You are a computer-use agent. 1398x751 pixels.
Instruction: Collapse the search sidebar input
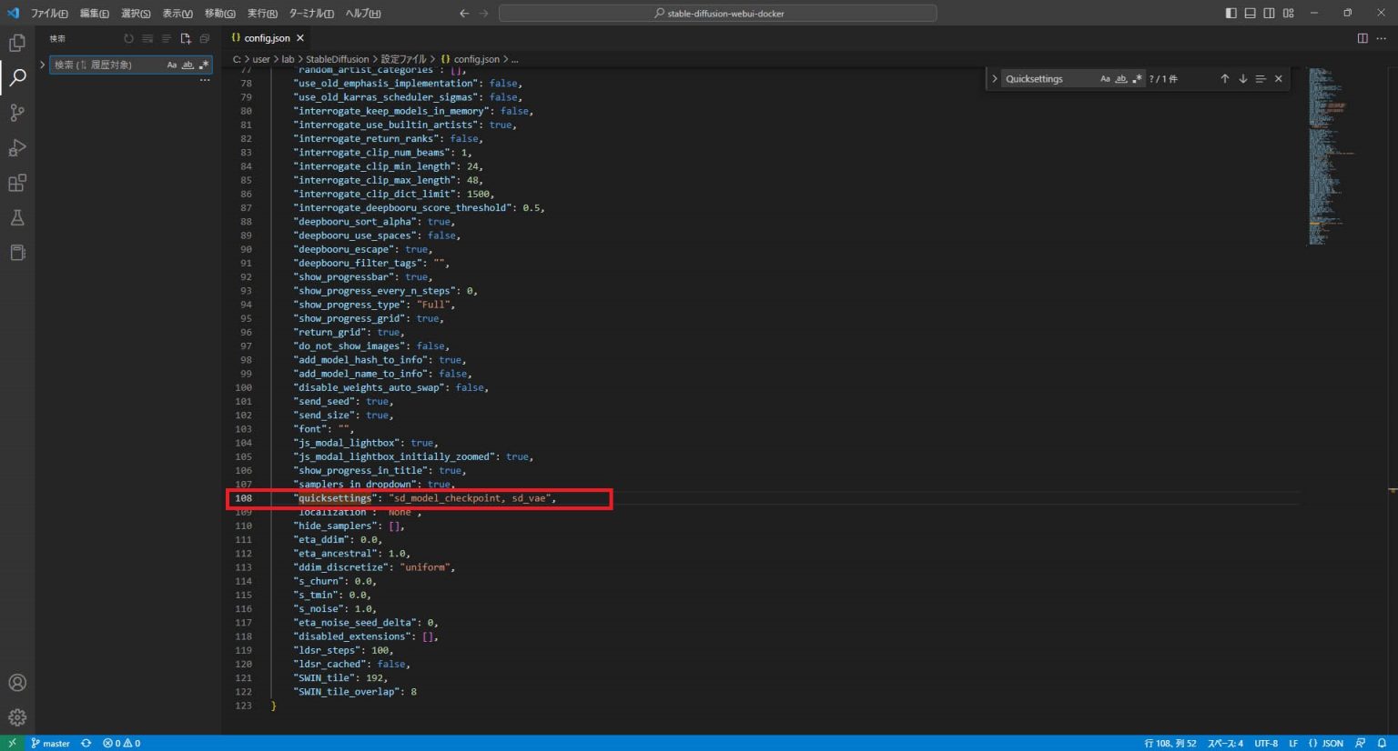(43, 65)
